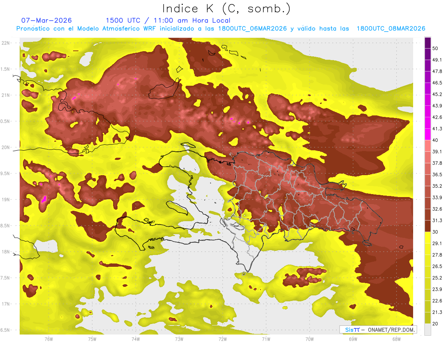
Task: Click the "74W" longitude label
Action: tap(136, 339)
